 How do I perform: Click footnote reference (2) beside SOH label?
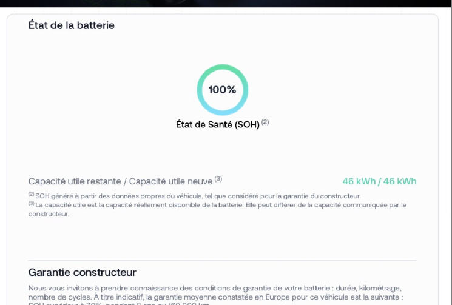click(265, 122)
